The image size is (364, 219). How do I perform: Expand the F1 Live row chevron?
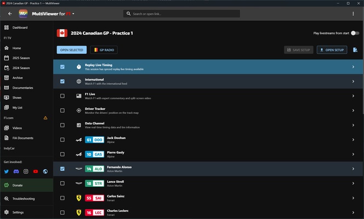pos(353,96)
